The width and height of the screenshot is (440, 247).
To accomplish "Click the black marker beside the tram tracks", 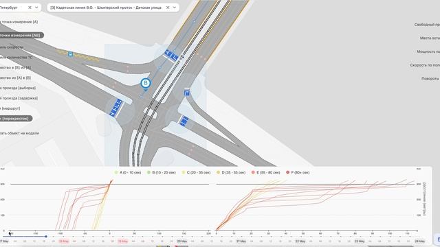I will [181, 57].
